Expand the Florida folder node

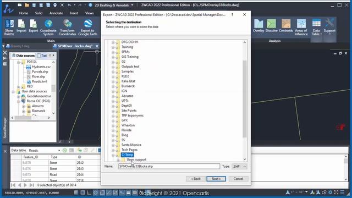[x=113, y=130]
